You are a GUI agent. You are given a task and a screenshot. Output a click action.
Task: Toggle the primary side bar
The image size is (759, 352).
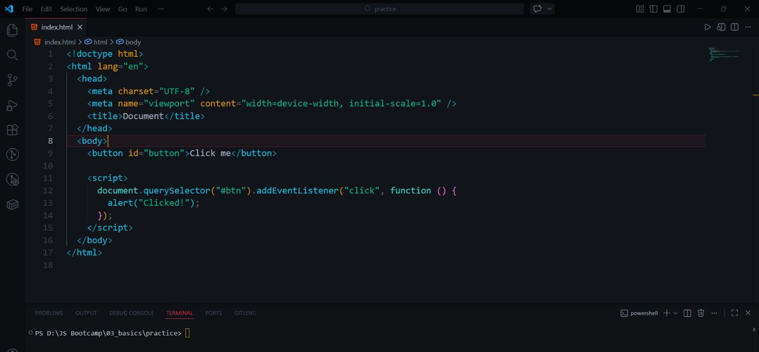click(652, 9)
